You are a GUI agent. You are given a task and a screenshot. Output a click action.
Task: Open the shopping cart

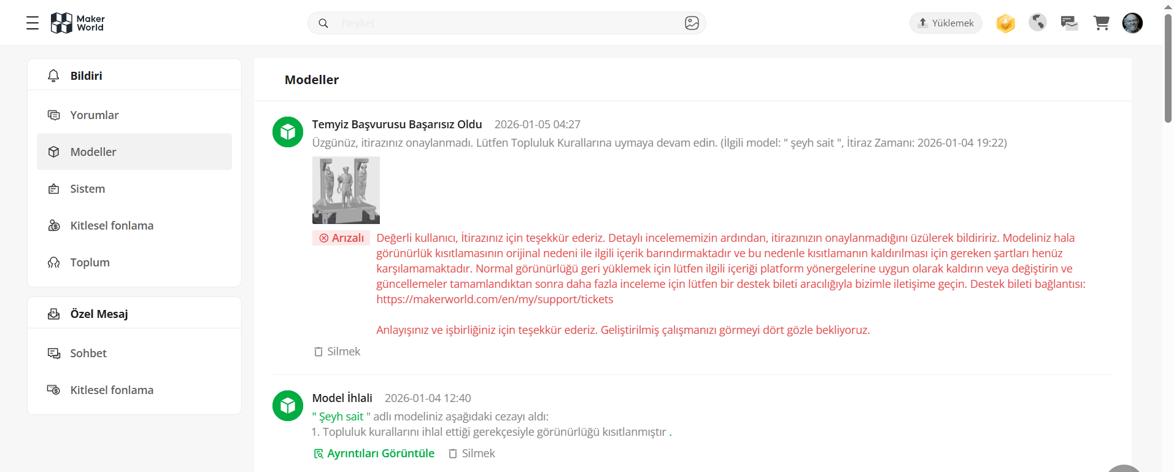tap(1101, 23)
